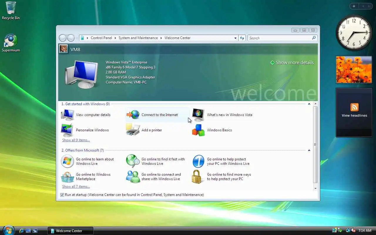The image size is (376, 235).
Task: Open View computer details icon
Action: click(68, 115)
